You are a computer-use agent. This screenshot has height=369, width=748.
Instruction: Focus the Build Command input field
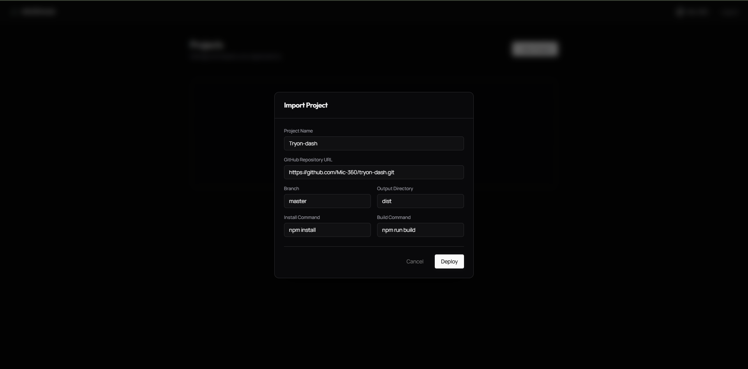click(x=420, y=230)
